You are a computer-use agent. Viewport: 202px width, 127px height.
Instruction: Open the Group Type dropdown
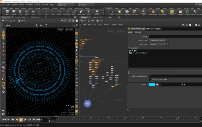[159, 40]
